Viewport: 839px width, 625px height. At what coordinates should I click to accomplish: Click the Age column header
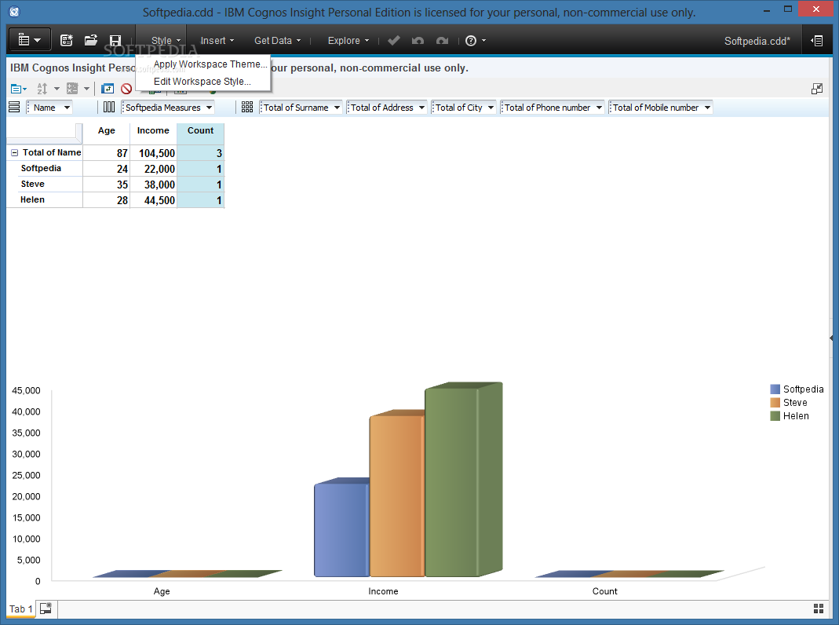point(107,130)
